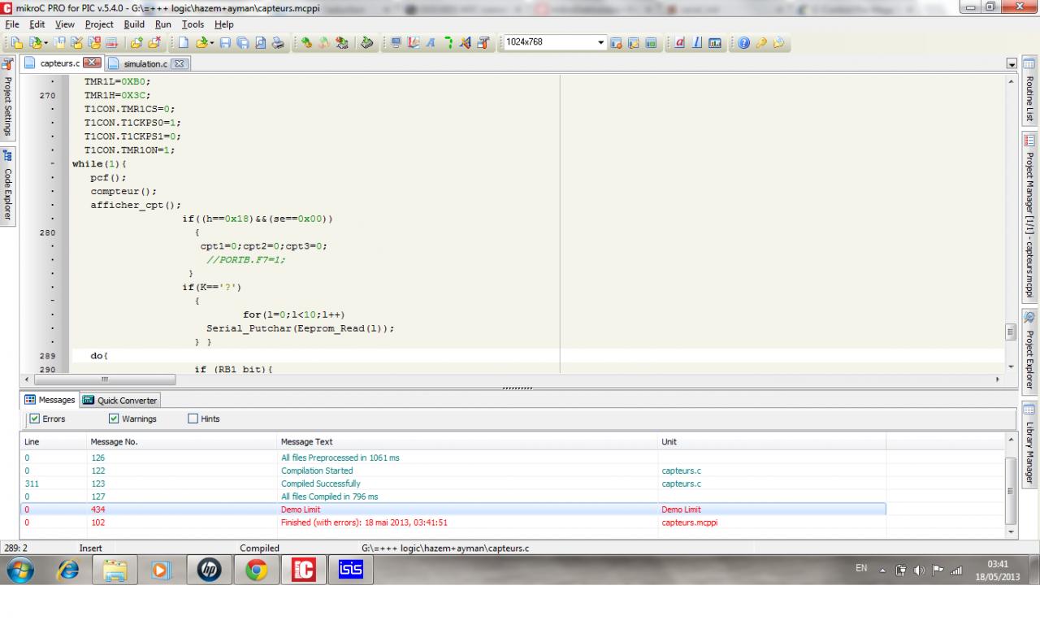
Task: Switch to the Quick Converter tab
Action: pos(120,400)
